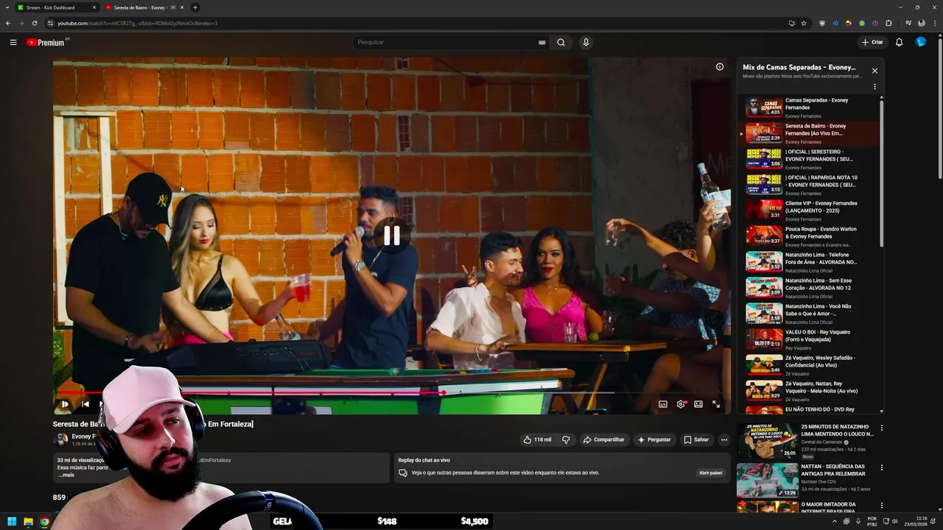Switch to Seresta de Bairro YouTube tab
The image size is (943, 530).
144,7
